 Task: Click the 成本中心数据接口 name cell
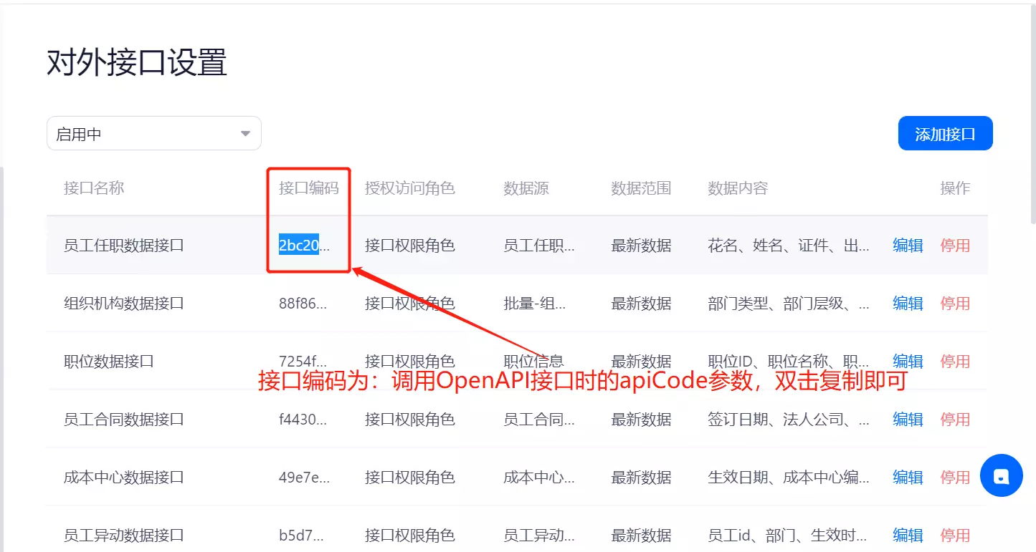[124, 477]
